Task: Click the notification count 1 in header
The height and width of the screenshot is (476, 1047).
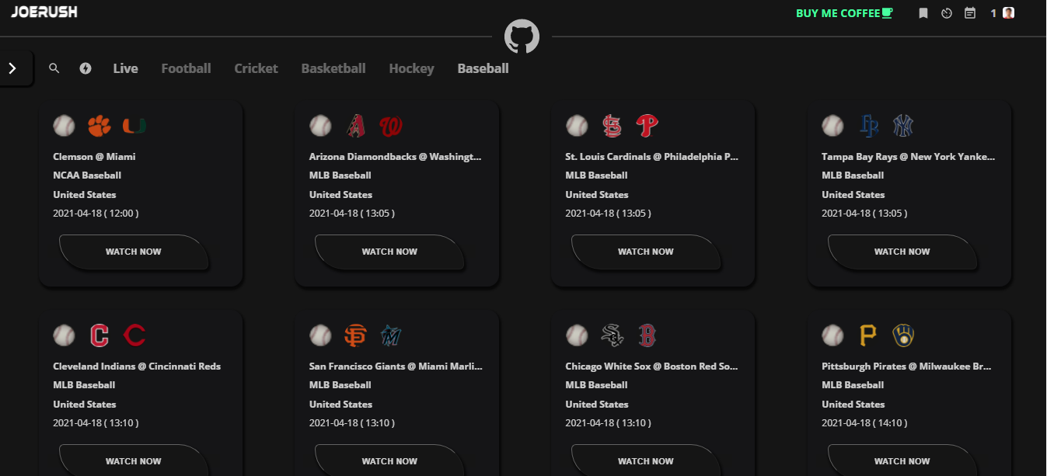Action: click(x=993, y=13)
